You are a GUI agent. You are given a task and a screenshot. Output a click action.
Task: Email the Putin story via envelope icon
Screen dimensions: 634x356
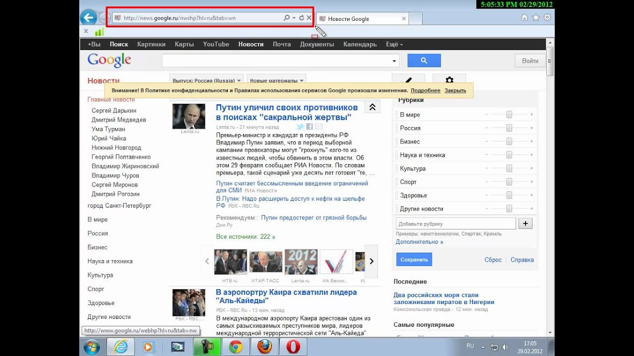click(x=318, y=127)
